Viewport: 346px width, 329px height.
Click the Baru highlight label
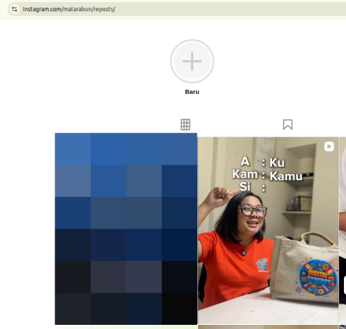pyautogui.click(x=192, y=92)
